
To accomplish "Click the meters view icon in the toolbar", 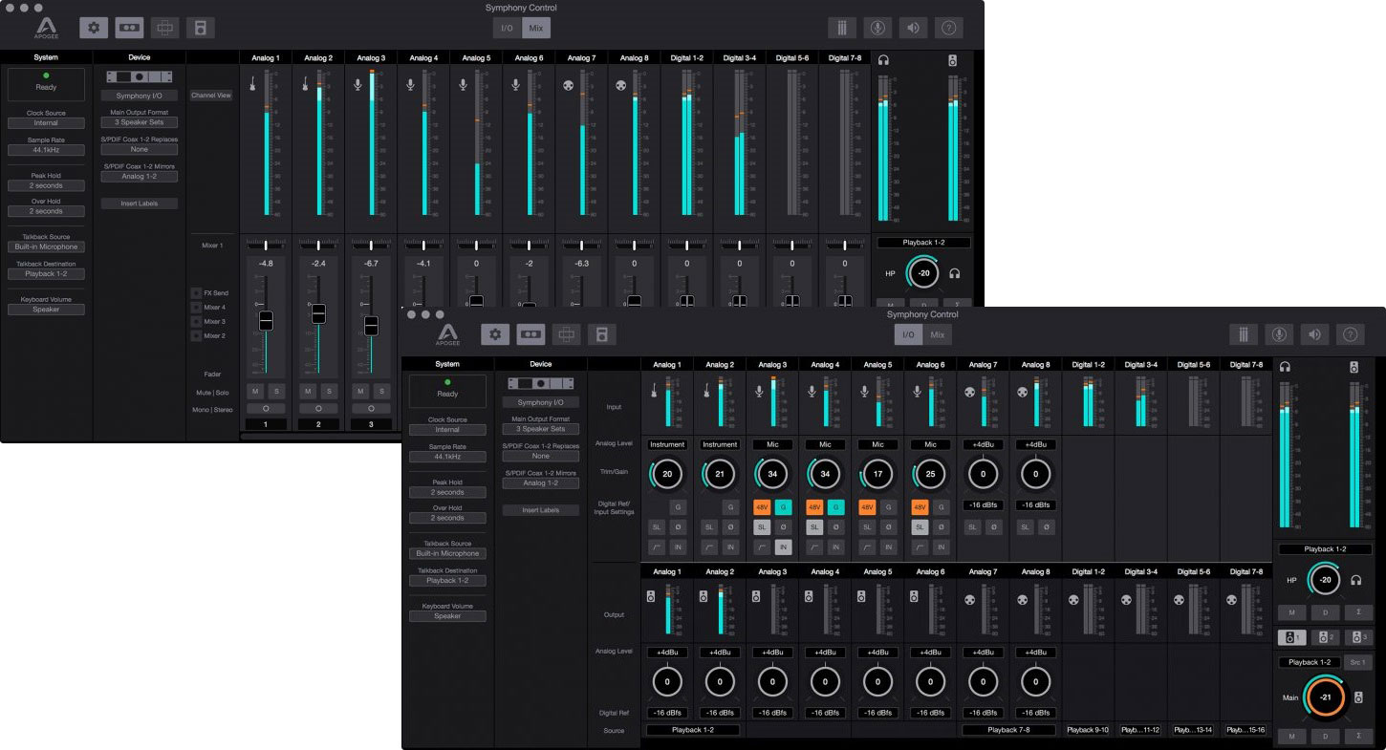I will click(1244, 334).
